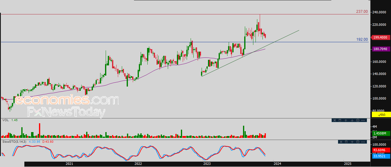The image size is (391, 167).
Task: Select the green ascending trend line
Action: pos(250,53)
